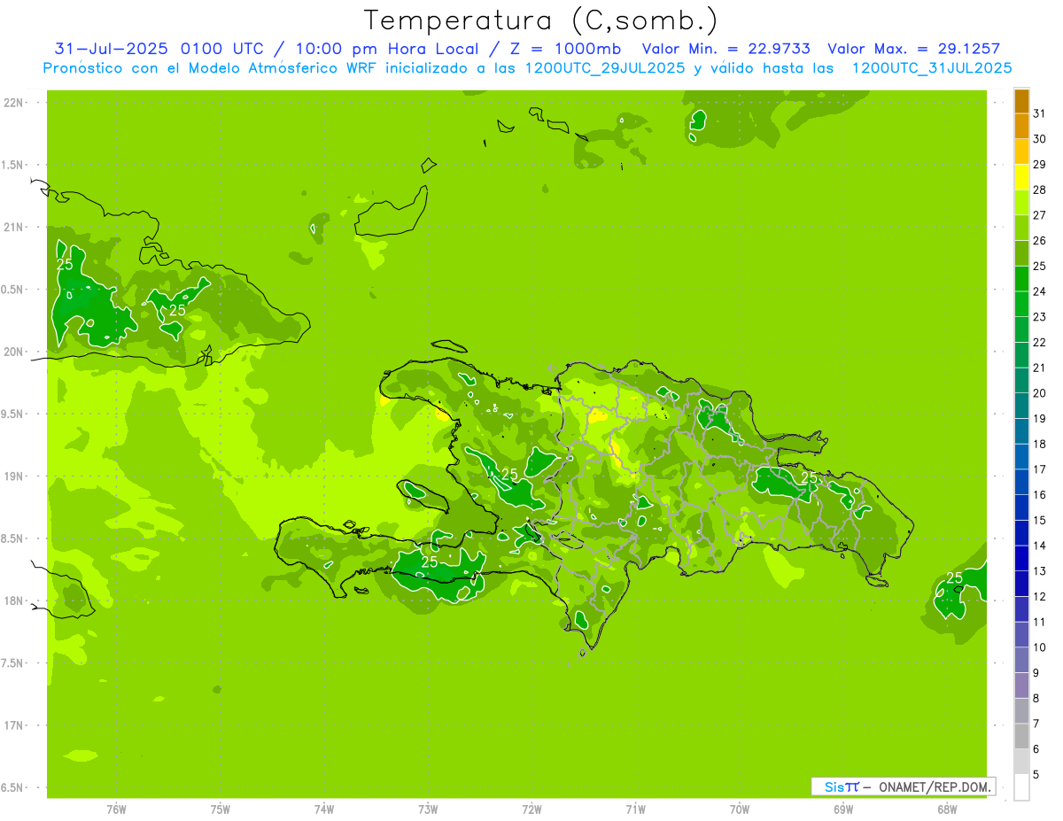Click the 'ONAMET/REP.DOM.' credit label
The image size is (1063, 821).
click(935, 786)
